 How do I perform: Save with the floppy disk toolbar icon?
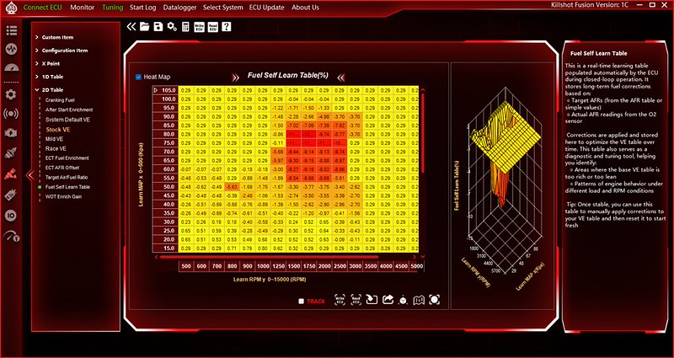158,27
